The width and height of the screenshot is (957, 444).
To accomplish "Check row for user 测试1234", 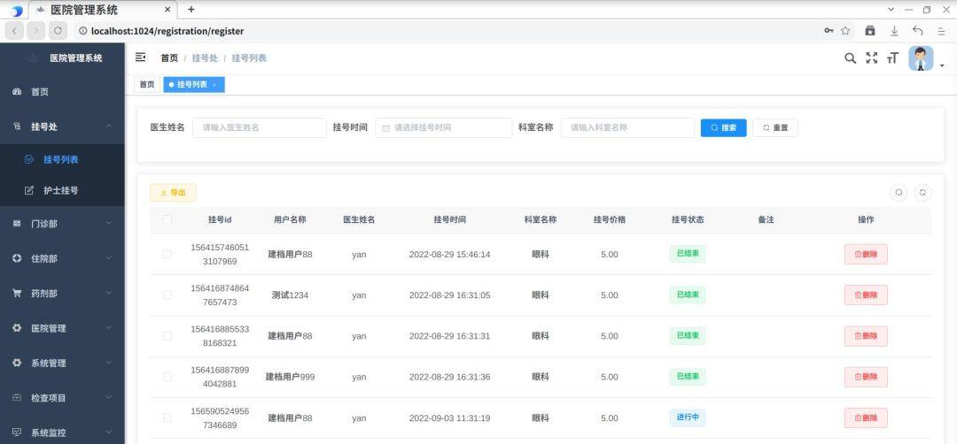I will [167, 295].
